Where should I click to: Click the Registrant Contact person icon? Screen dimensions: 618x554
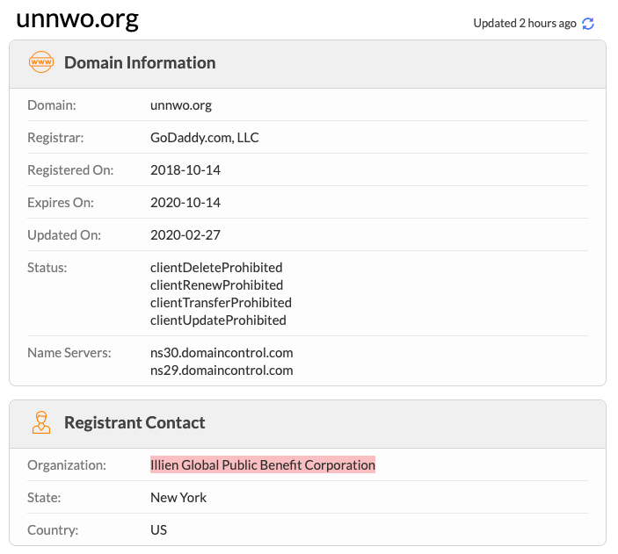41,422
